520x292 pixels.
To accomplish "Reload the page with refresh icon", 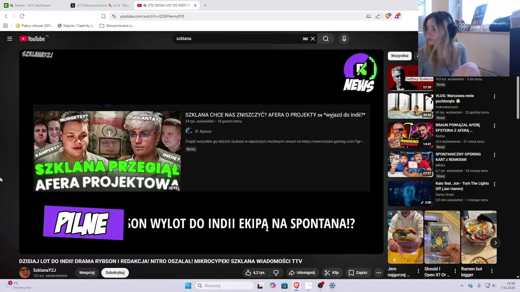I will pos(22,16).
